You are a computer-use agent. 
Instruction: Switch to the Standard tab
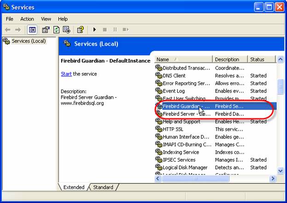[x=103, y=187]
